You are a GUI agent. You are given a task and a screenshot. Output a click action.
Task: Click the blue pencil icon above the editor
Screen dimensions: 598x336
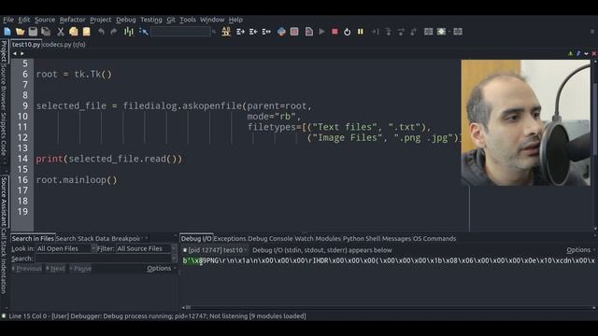coord(578,54)
